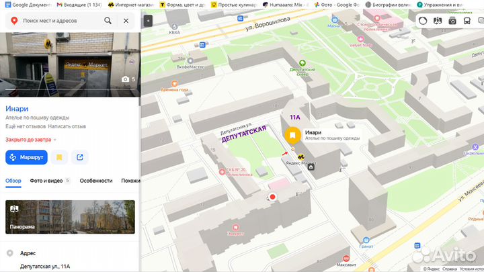Toggle the traffic layer icon

423,21
